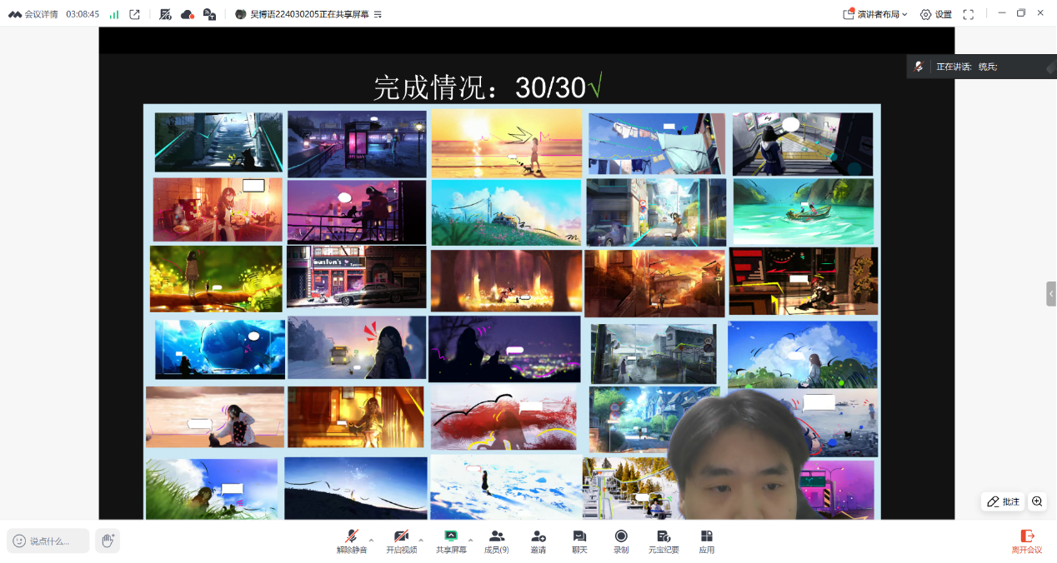The image size is (1057, 563).
Task: Start sharing with 共享屏幕 icon
Action: pyautogui.click(x=451, y=541)
